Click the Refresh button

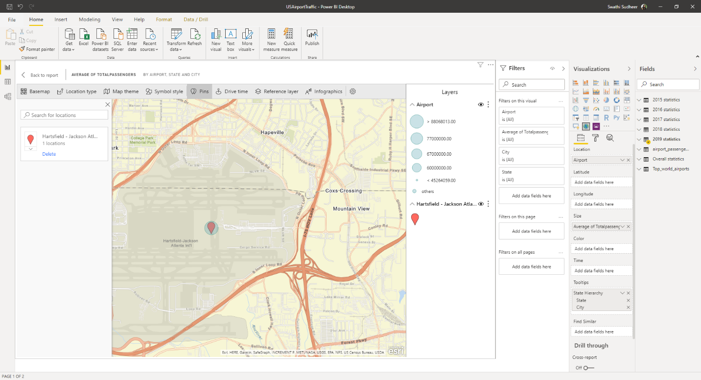coord(194,38)
